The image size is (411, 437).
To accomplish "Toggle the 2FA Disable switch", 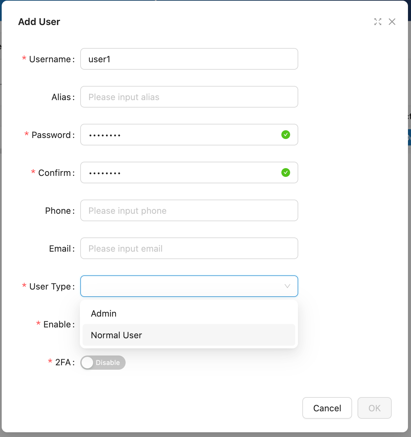I will pyautogui.click(x=103, y=363).
